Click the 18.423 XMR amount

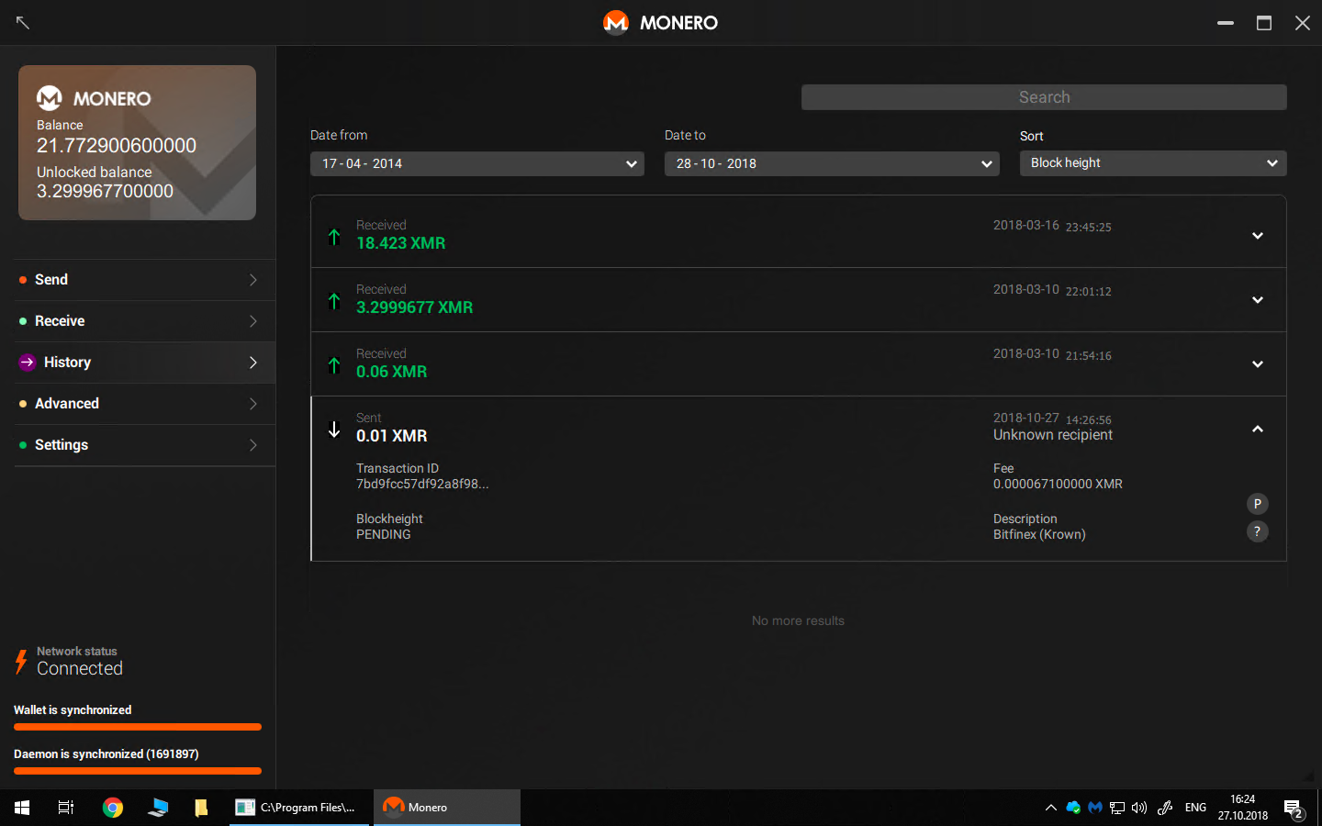(x=401, y=243)
